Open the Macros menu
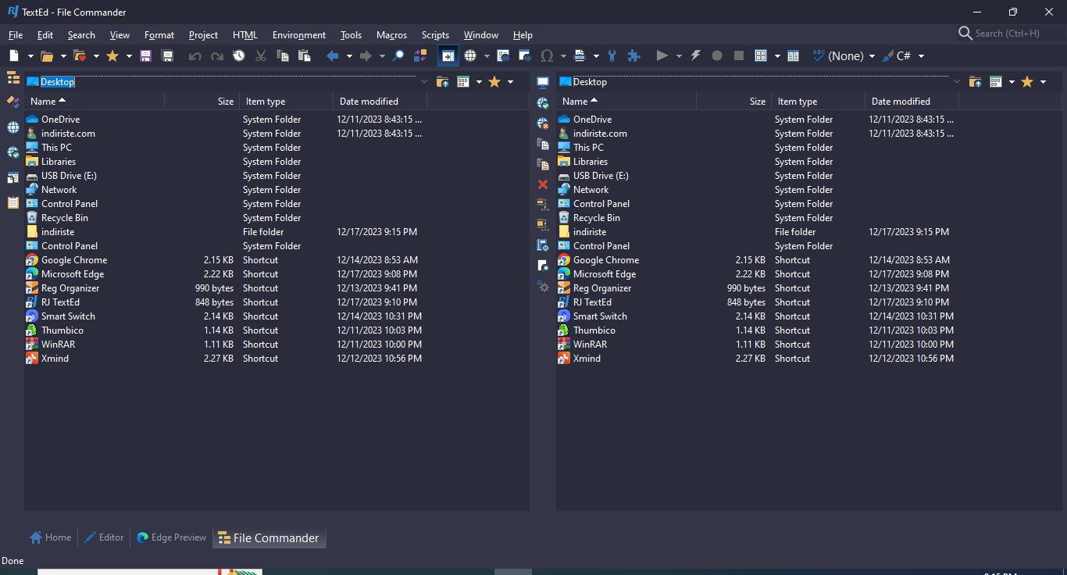Image resolution: width=1067 pixels, height=575 pixels. (x=391, y=35)
